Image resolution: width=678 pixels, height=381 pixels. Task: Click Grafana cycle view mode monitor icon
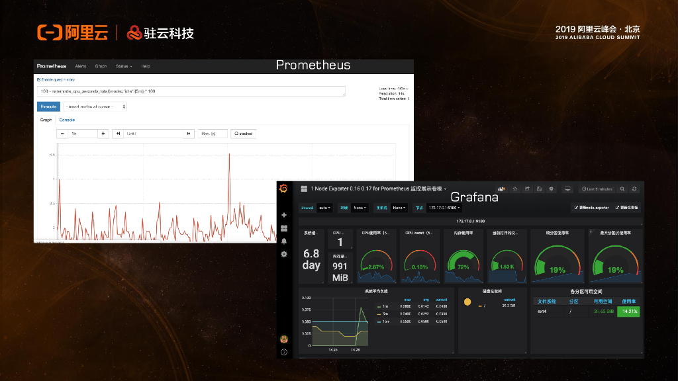pos(567,189)
